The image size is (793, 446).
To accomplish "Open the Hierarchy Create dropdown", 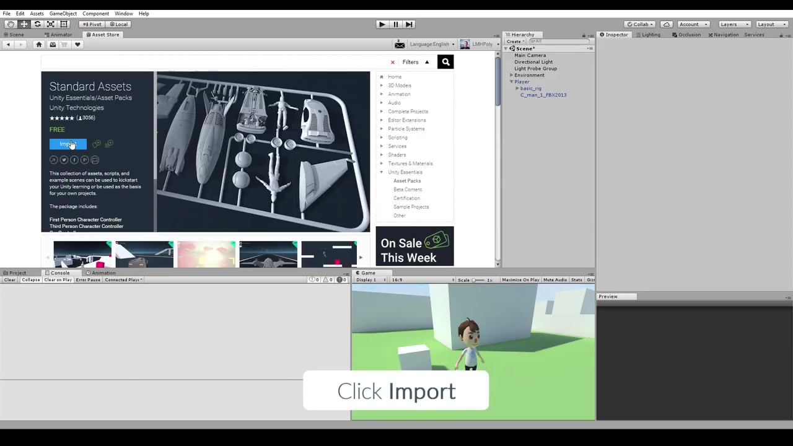I will (x=515, y=42).
